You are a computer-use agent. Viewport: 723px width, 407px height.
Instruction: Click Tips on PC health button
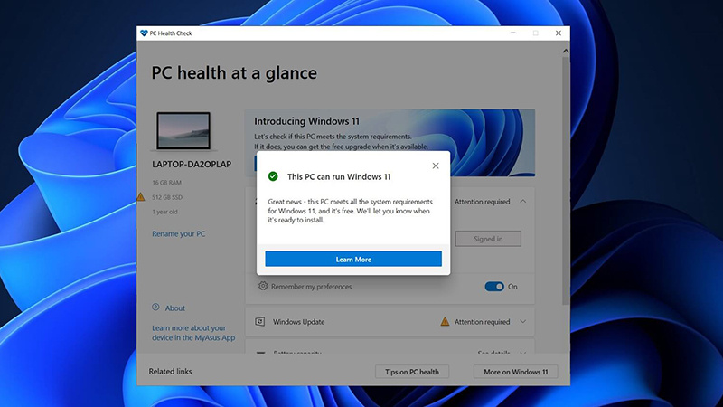[412, 372]
